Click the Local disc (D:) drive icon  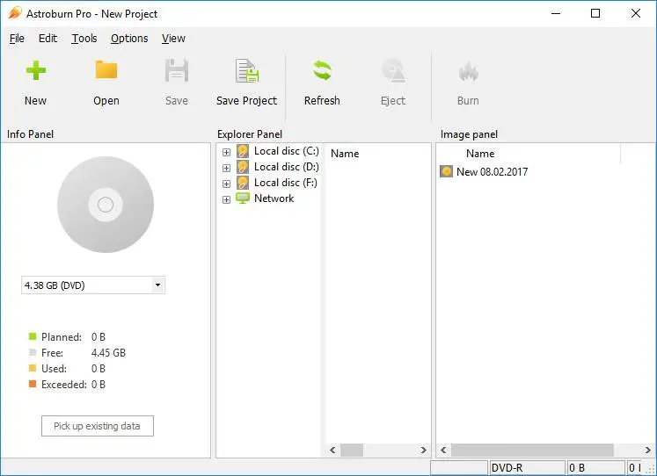click(243, 167)
